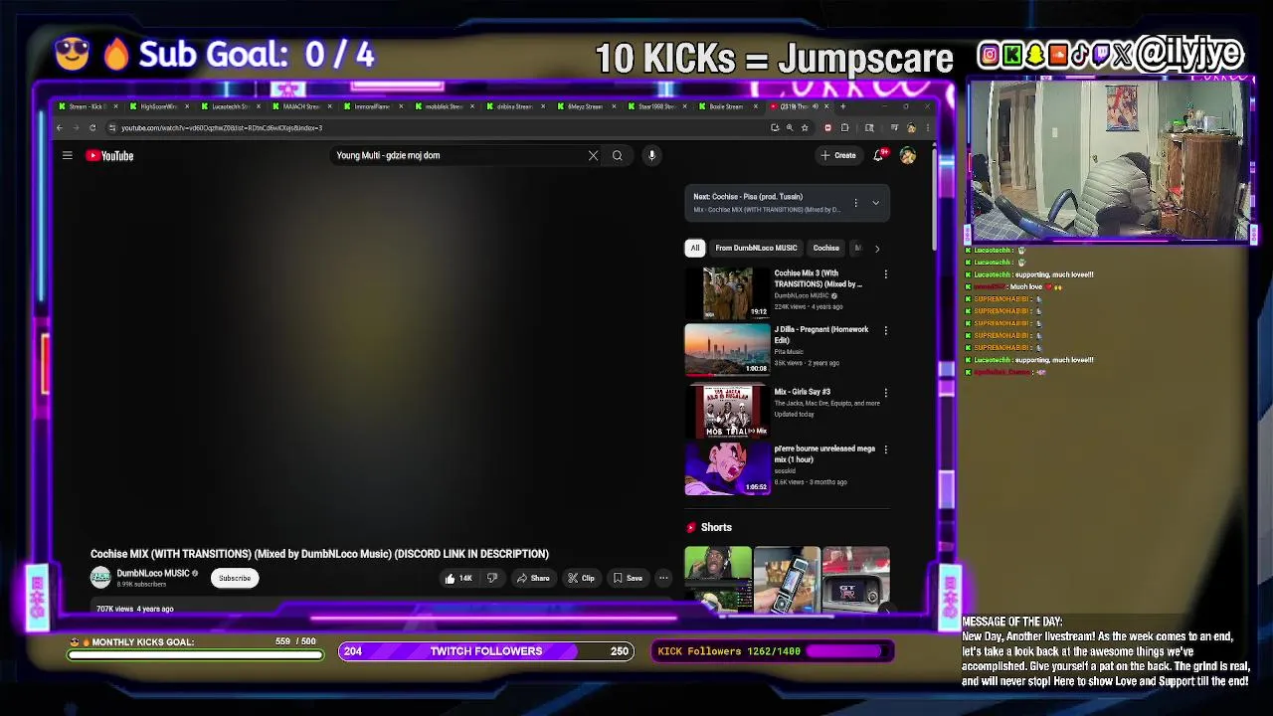Switch to the HighScoreWin browser tab
The height and width of the screenshot is (716, 1273).
157,106
